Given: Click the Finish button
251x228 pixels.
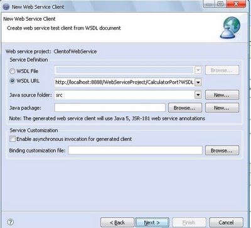Looking at the screenshot, I should [x=189, y=222].
